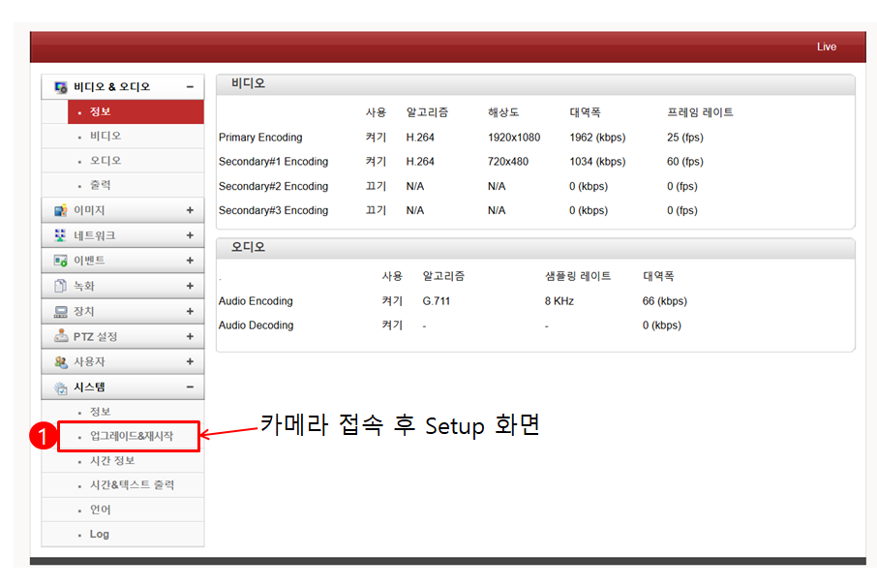Image resolution: width=877 pixels, height=588 pixels.
Task: Click the PTZ 설정 joystick icon
Action: point(60,336)
